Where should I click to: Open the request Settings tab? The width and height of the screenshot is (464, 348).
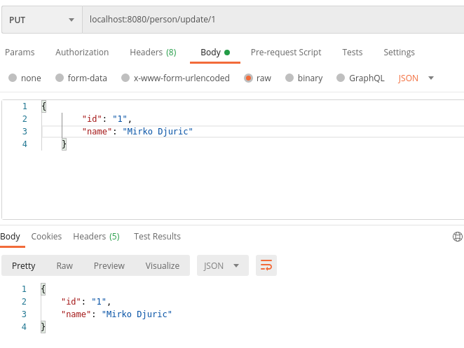point(399,53)
